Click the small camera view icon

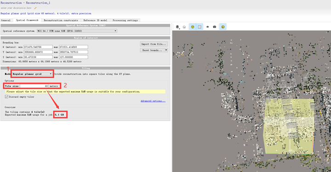click(207, 27)
